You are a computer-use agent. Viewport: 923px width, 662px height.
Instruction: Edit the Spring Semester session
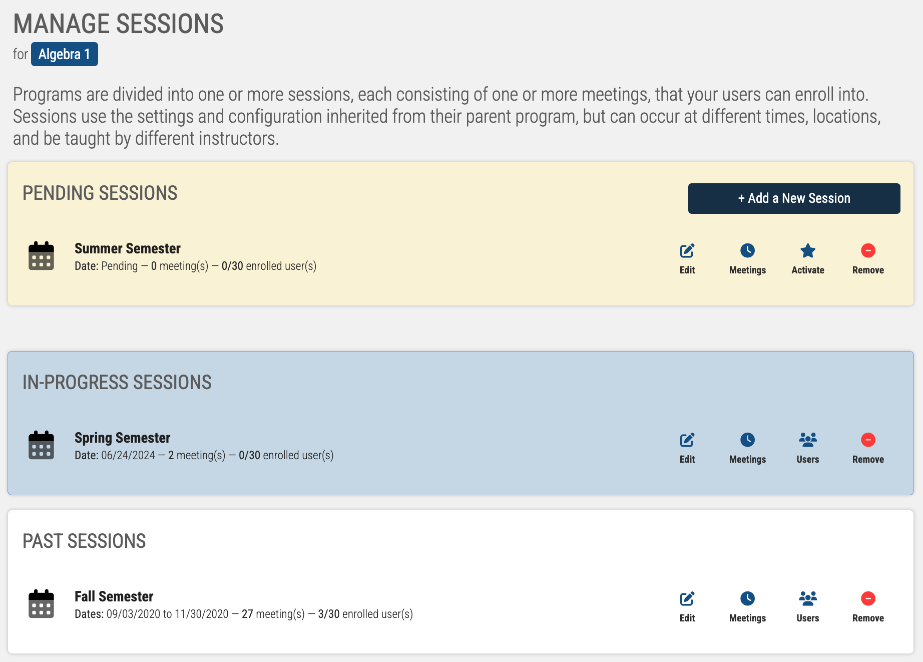coord(687,448)
